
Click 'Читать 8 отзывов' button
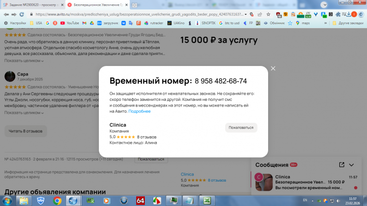pyautogui.click(x=25, y=131)
